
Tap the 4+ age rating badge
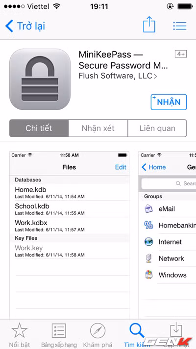coord(181,54)
